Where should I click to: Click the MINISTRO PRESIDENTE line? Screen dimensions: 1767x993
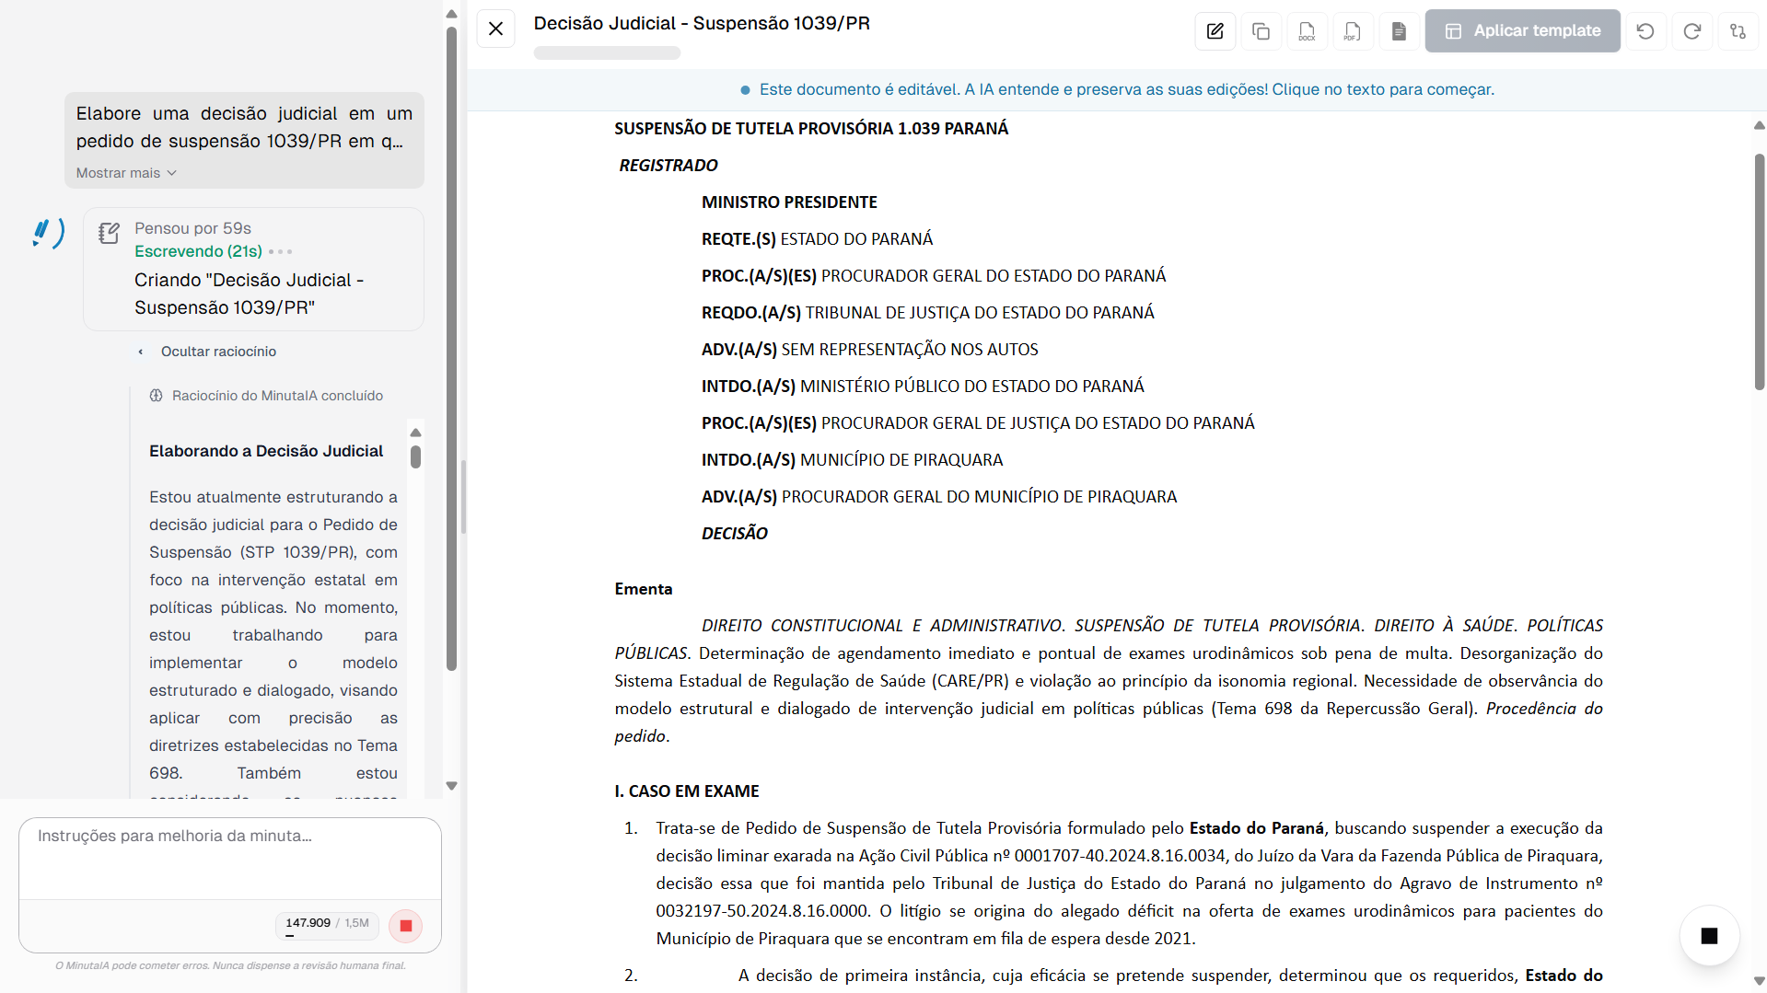click(x=789, y=202)
